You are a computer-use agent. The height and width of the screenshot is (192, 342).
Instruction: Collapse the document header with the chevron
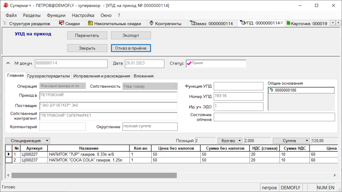[x=8, y=63]
